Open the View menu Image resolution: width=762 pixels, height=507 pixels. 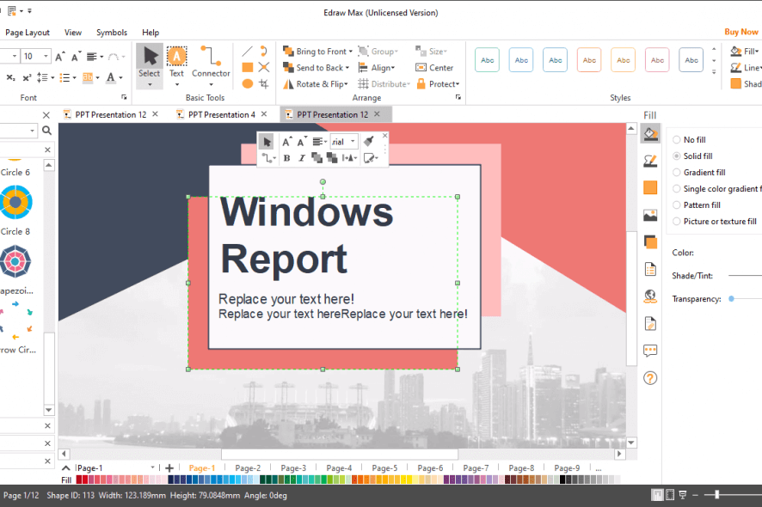pyautogui.click(x=73, y=33)
